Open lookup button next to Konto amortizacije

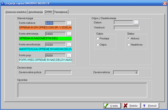tap(69, 45)
